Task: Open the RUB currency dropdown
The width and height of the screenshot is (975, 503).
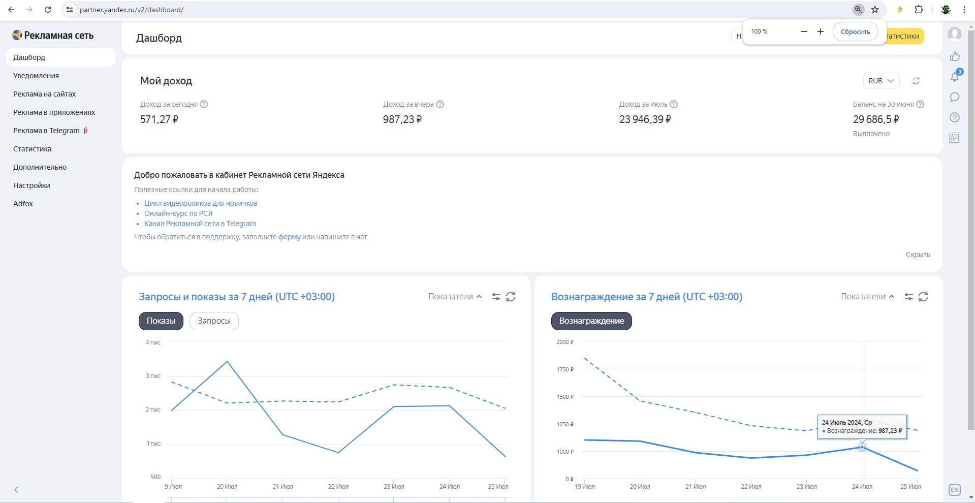Action: click(x=881, y=81)
